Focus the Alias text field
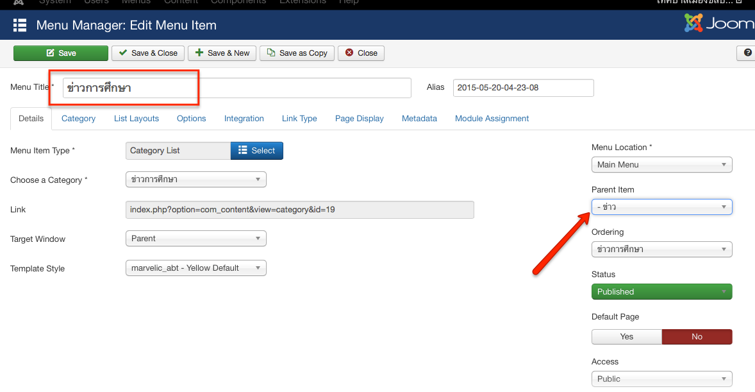 [523, 88]
